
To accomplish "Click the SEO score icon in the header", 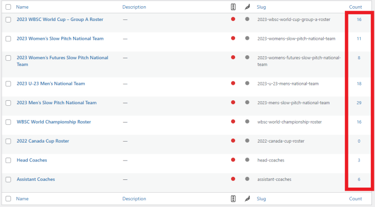I will point(233,7).
